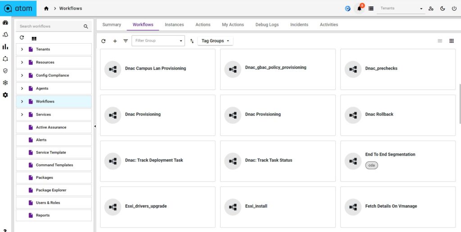Open the My Actions tab
Screen dimensions: 461x232
click(x=233, y=25)
